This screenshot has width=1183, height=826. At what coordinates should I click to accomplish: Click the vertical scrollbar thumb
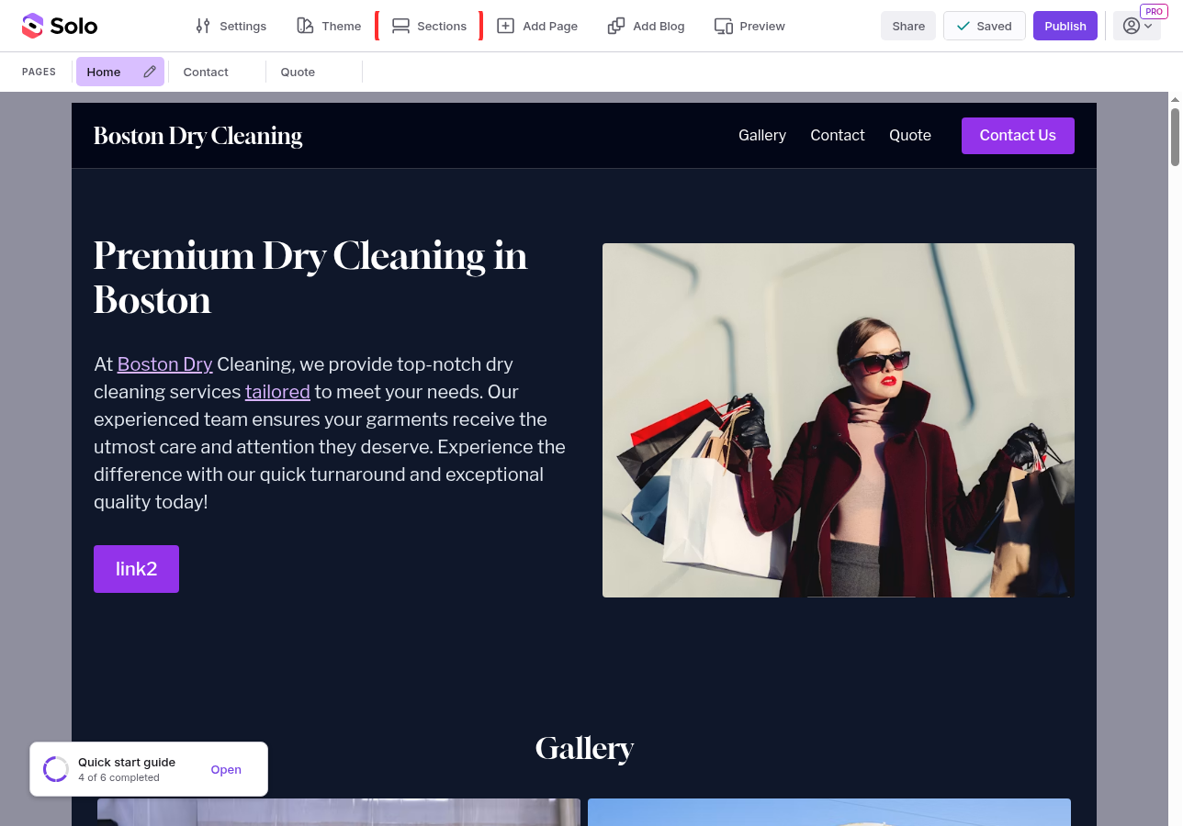(1175, 138)
